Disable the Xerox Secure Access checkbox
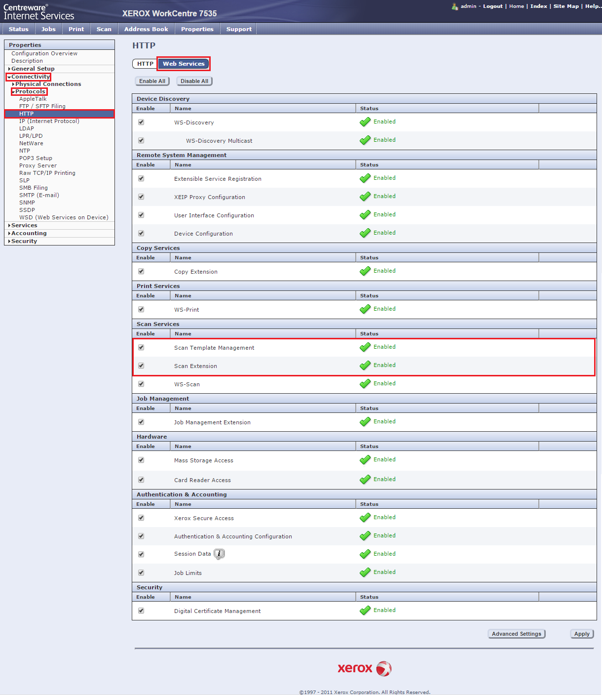This screenshot has width=602, height=695. 141,518
